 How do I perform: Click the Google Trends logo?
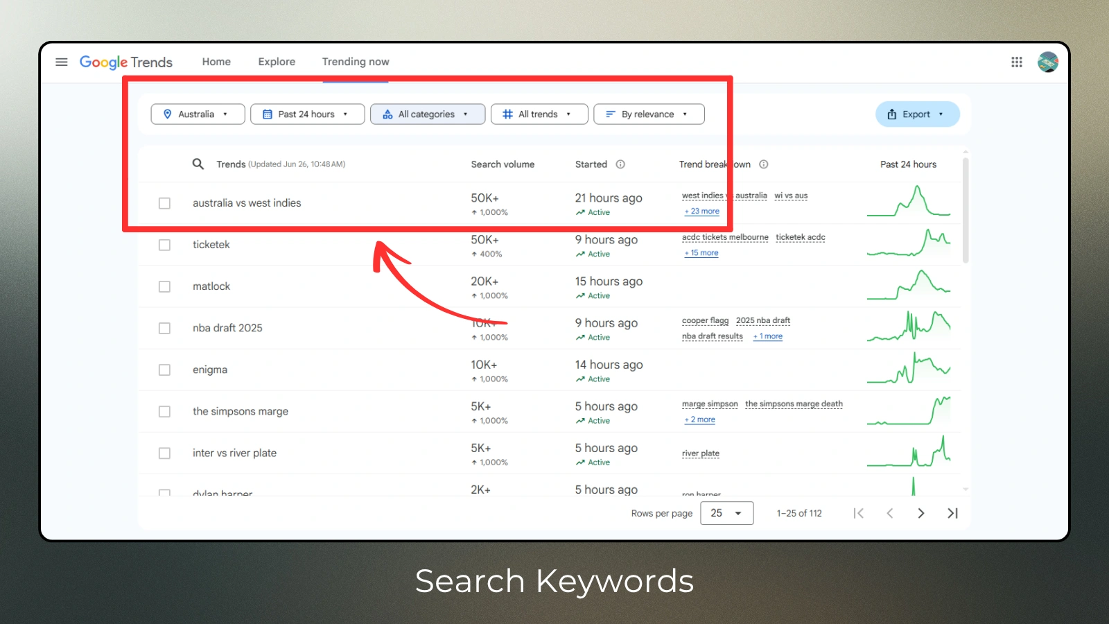coord(126,62)
